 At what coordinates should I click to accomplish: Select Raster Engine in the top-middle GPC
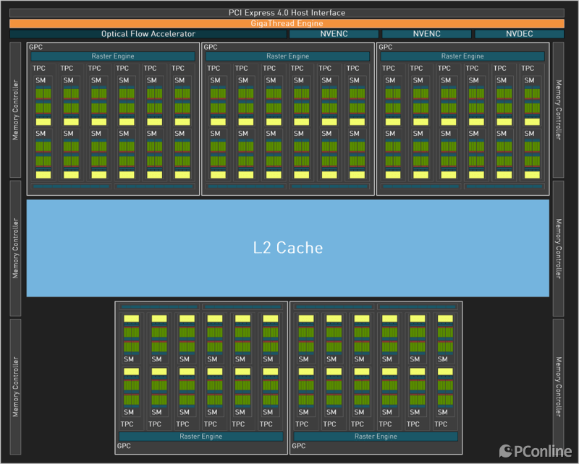tap(287, 56)
